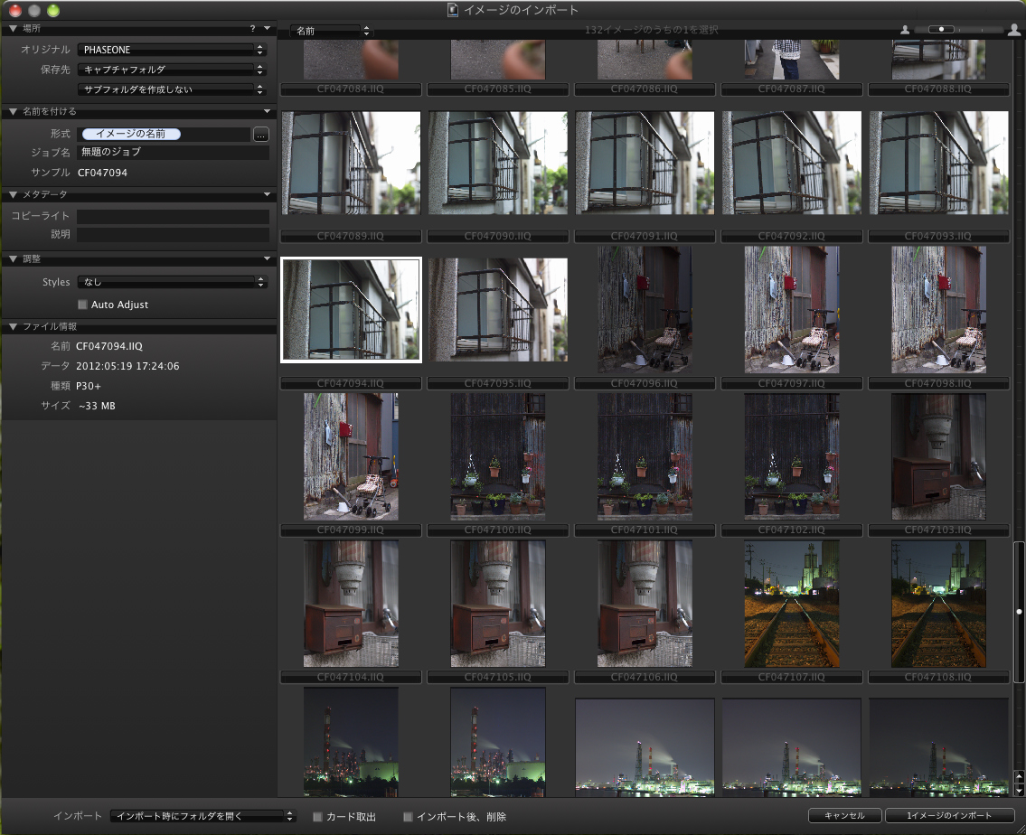Open the サブフォルダを作成しない dropdown
This screenshot has height=835, width=1026.
[172, 89]
